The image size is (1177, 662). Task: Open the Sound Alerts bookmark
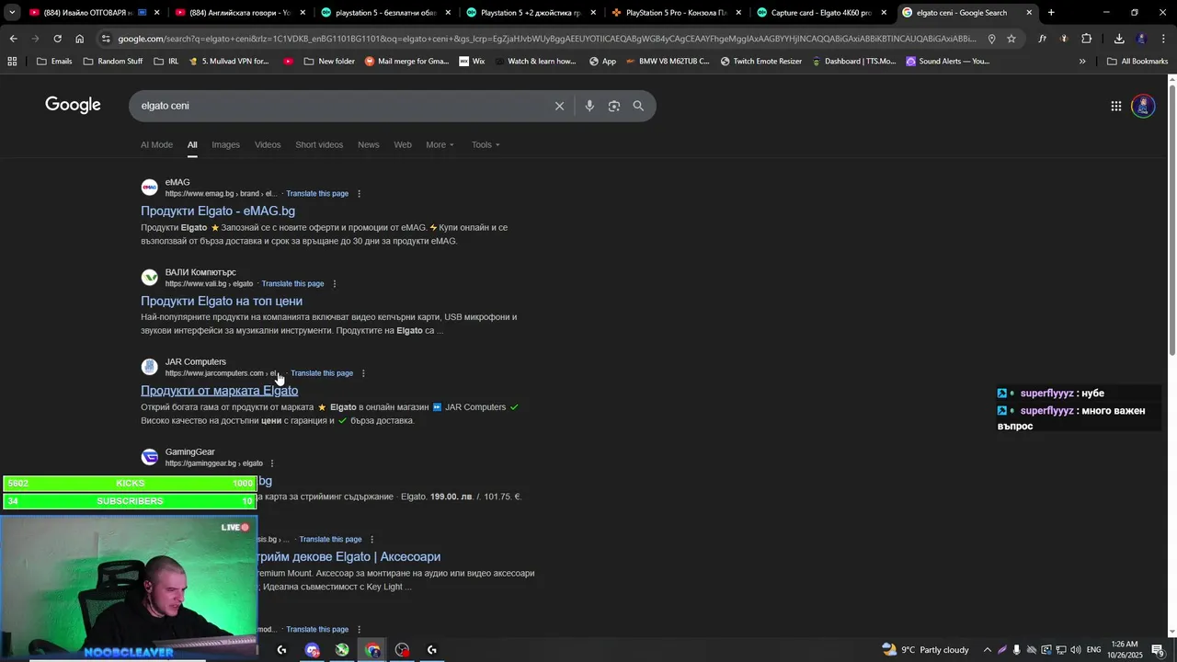947,61
